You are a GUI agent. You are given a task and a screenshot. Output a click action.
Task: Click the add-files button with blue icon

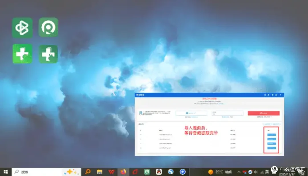coord(191,113)
